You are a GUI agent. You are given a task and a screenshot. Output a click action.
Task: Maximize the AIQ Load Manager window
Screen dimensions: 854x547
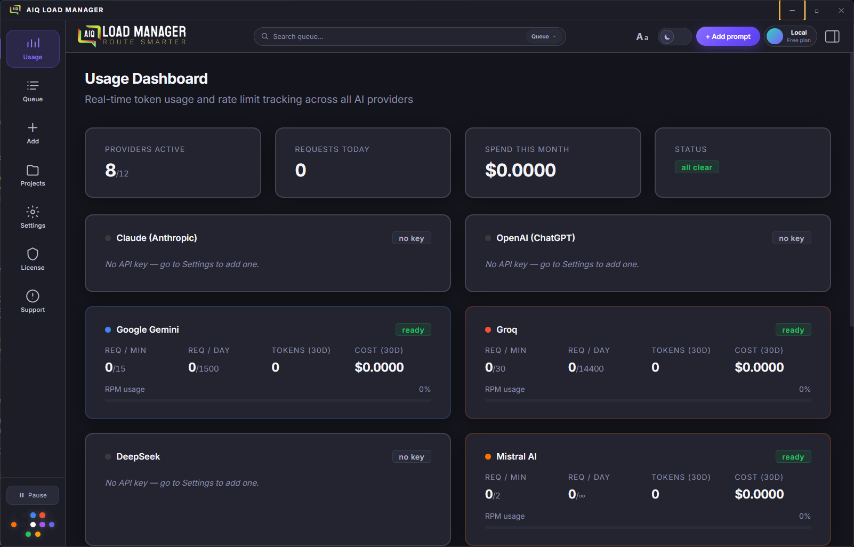point(817,10)
